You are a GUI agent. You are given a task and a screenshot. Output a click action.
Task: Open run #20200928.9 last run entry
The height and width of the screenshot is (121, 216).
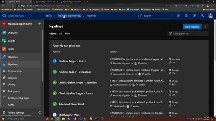point(137,59)
